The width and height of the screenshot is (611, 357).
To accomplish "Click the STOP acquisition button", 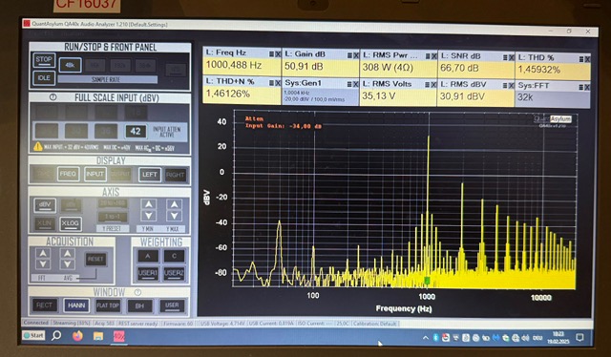I will point(44,60).
